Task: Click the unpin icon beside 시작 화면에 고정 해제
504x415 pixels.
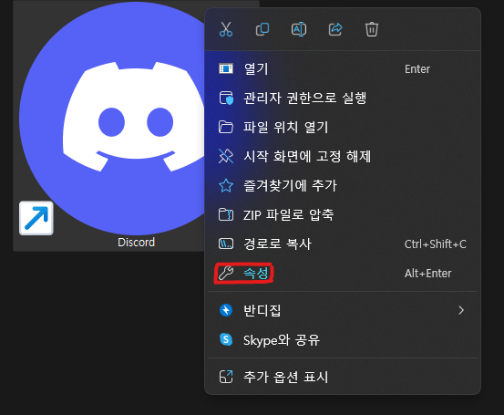Action: pos(226,156)
